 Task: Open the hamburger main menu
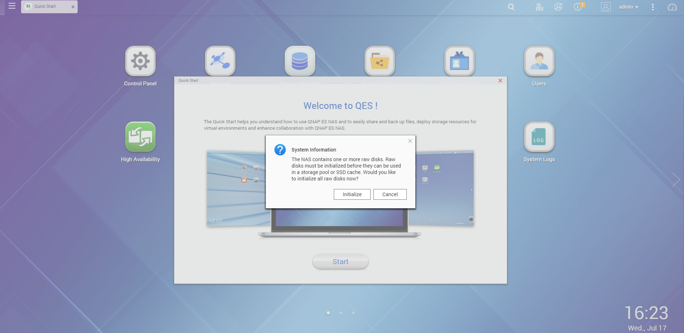pos(12,6)
